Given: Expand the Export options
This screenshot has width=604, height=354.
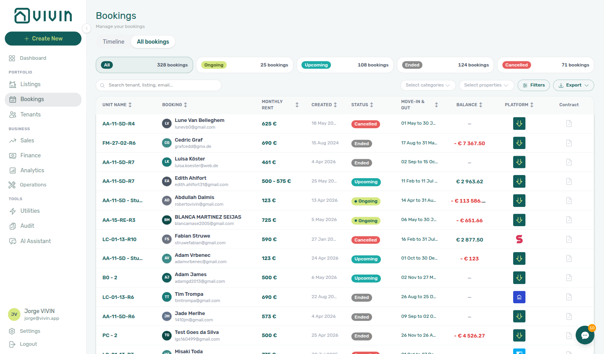Looking at the screenshot, I should (x=573, y=85).
